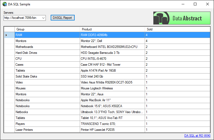Select the Apple MacBook Air 11'' cell

pos(112,100)
